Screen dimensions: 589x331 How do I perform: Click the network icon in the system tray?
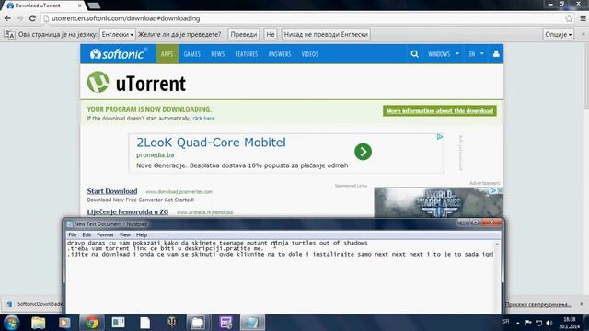(x=538, y=323)
